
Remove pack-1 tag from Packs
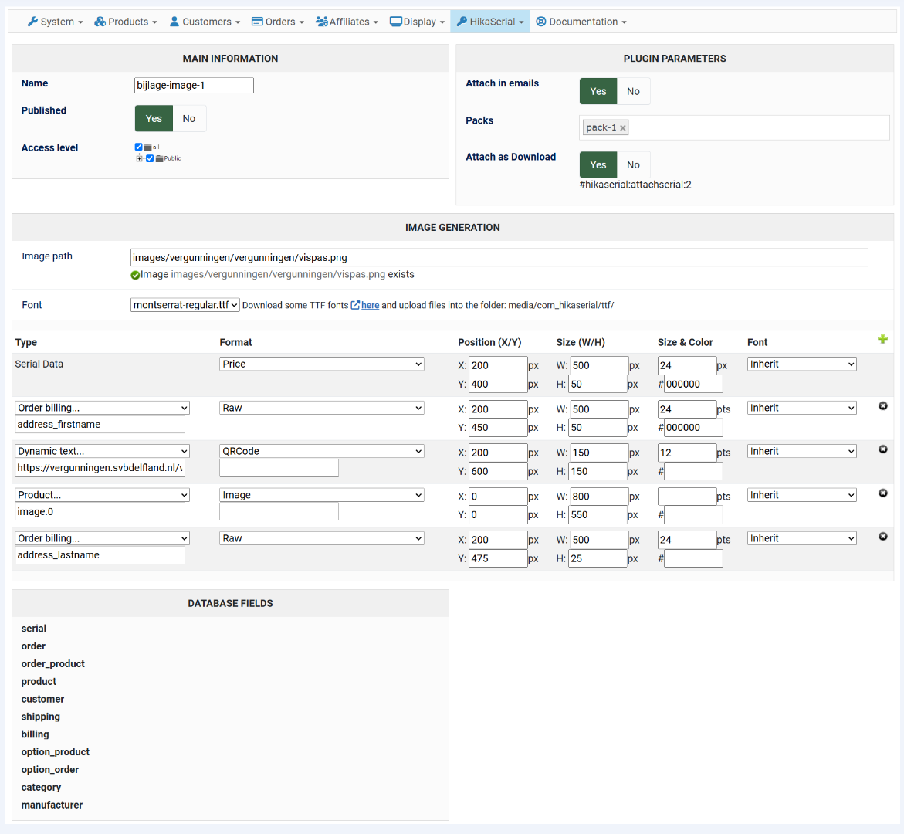pos(623,128)
